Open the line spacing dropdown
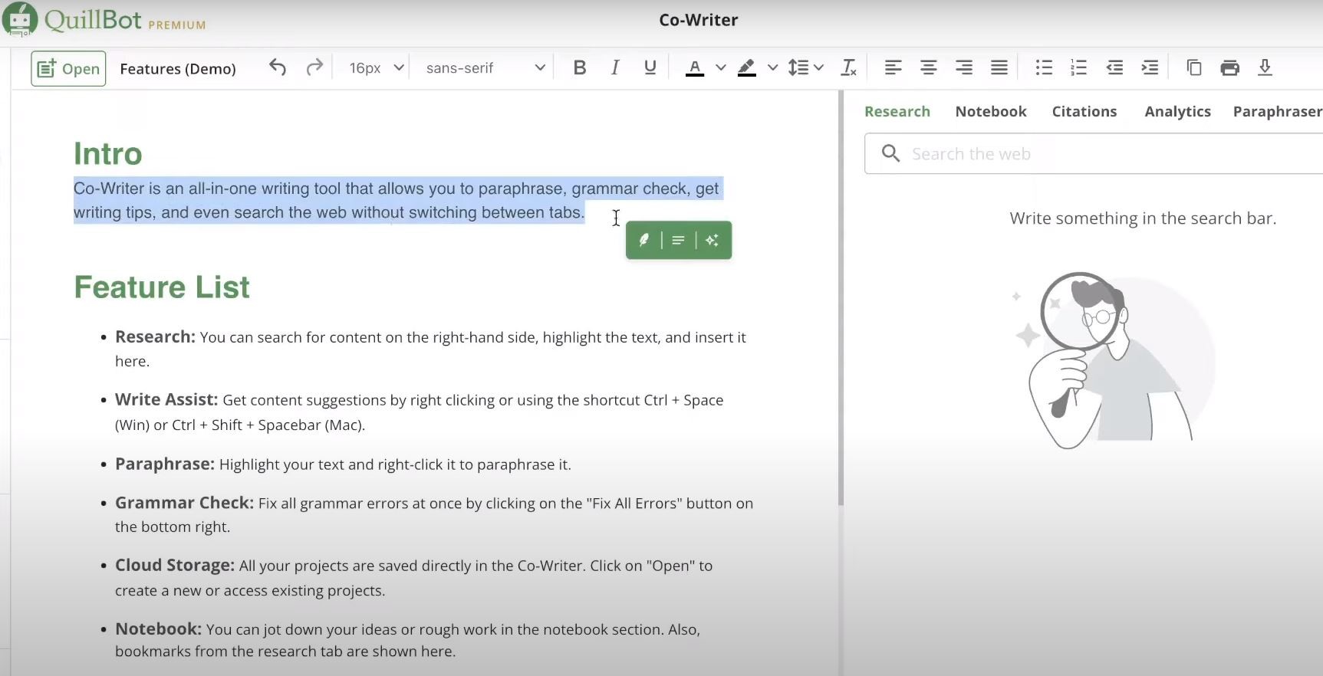 805,68
